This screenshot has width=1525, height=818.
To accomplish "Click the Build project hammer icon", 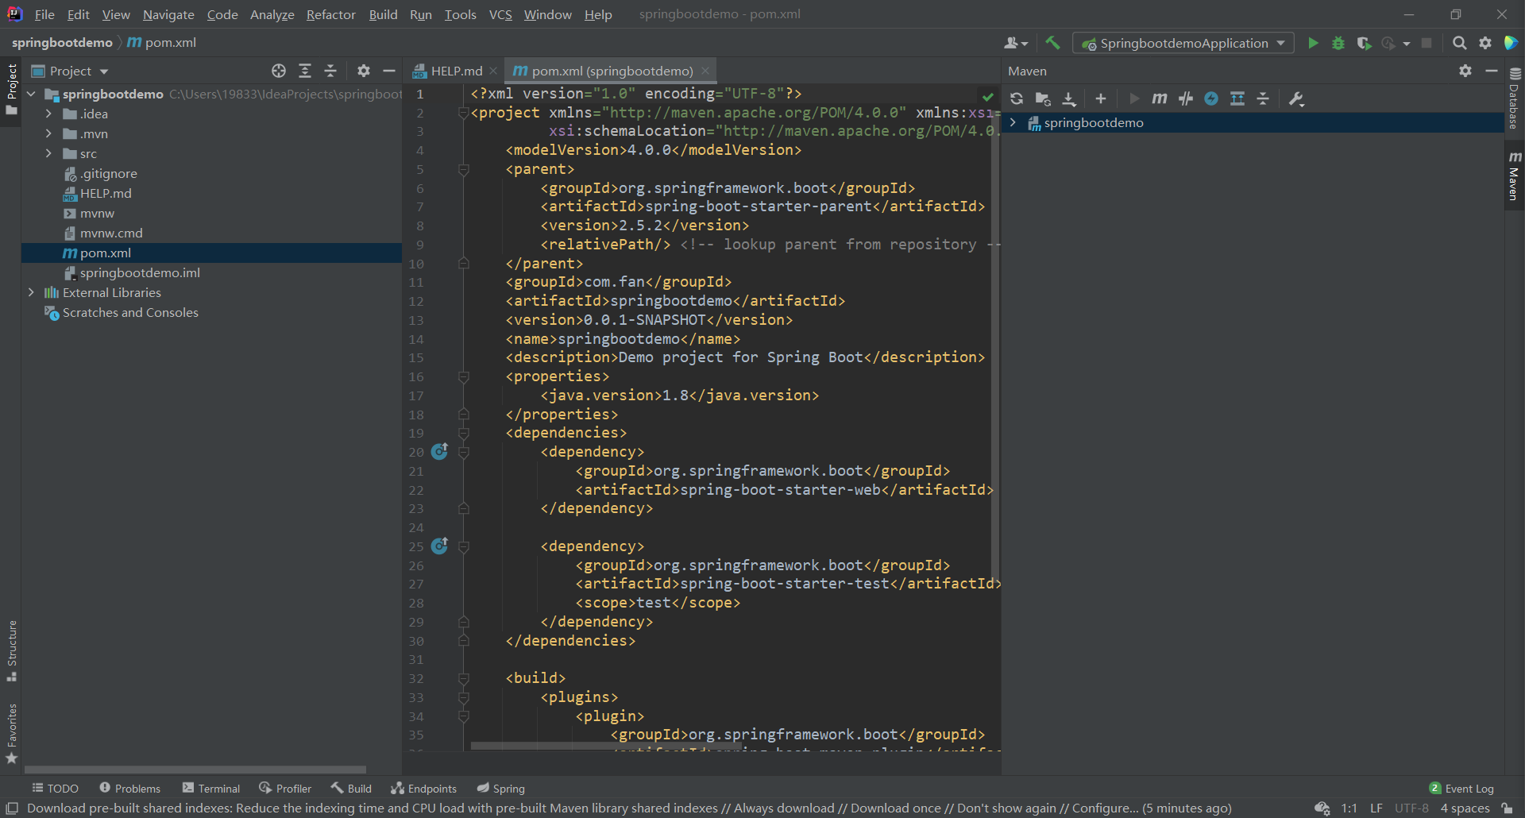I will tap(1053, 43).
